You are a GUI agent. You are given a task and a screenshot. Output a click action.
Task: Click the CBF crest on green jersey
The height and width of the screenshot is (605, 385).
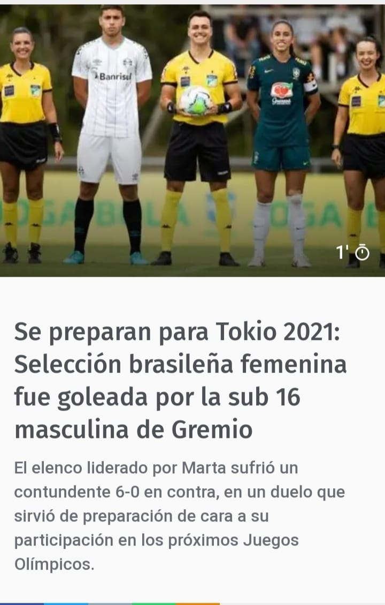click(x=296, y=73)
